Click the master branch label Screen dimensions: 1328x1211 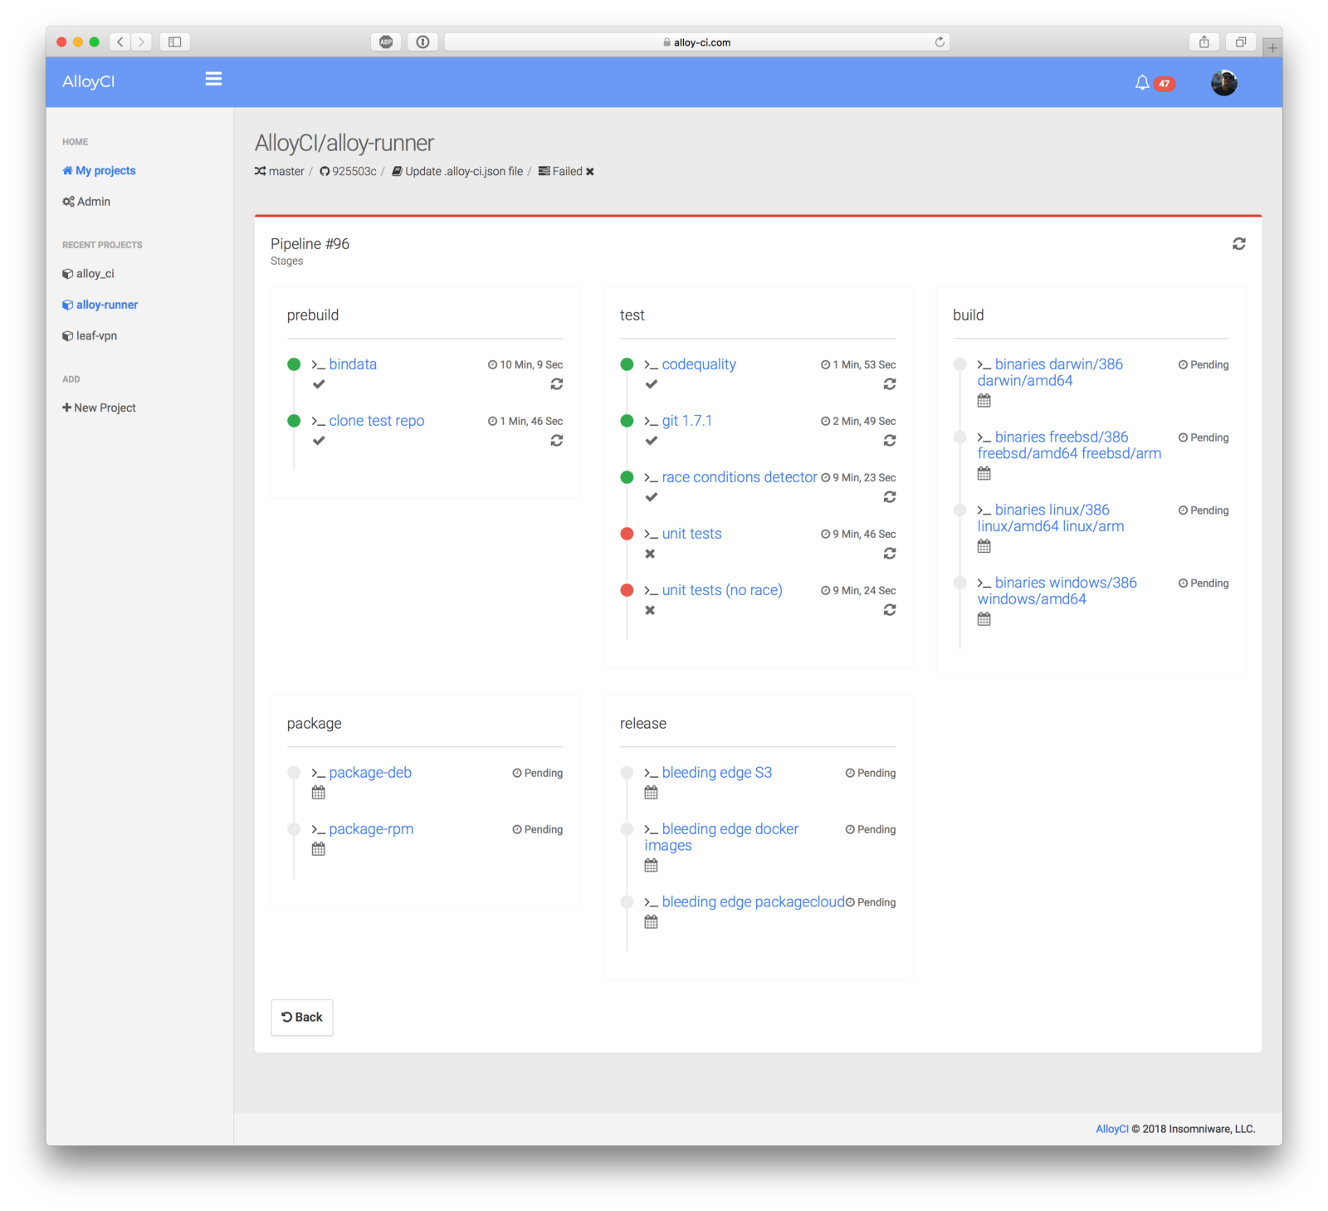(286, 172)
